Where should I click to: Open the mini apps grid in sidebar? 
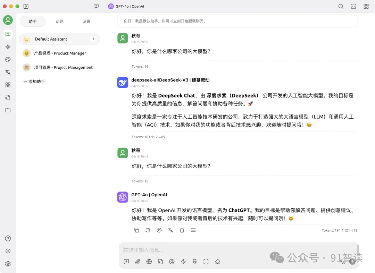(x=8, y=85)
